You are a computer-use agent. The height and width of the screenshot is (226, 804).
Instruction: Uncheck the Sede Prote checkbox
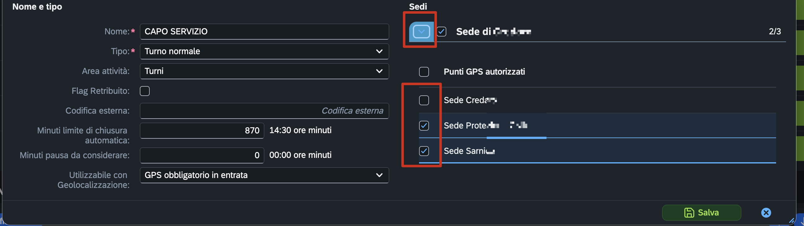tap(424, 126)
